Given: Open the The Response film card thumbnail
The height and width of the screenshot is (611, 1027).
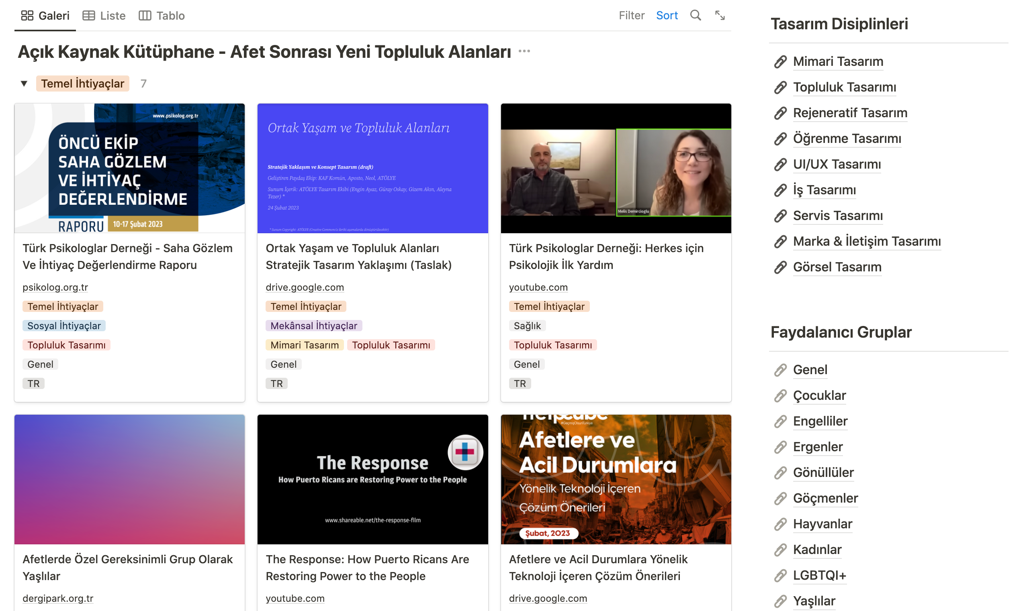Looking at the screenshot, I should click(x=372, y=479).
